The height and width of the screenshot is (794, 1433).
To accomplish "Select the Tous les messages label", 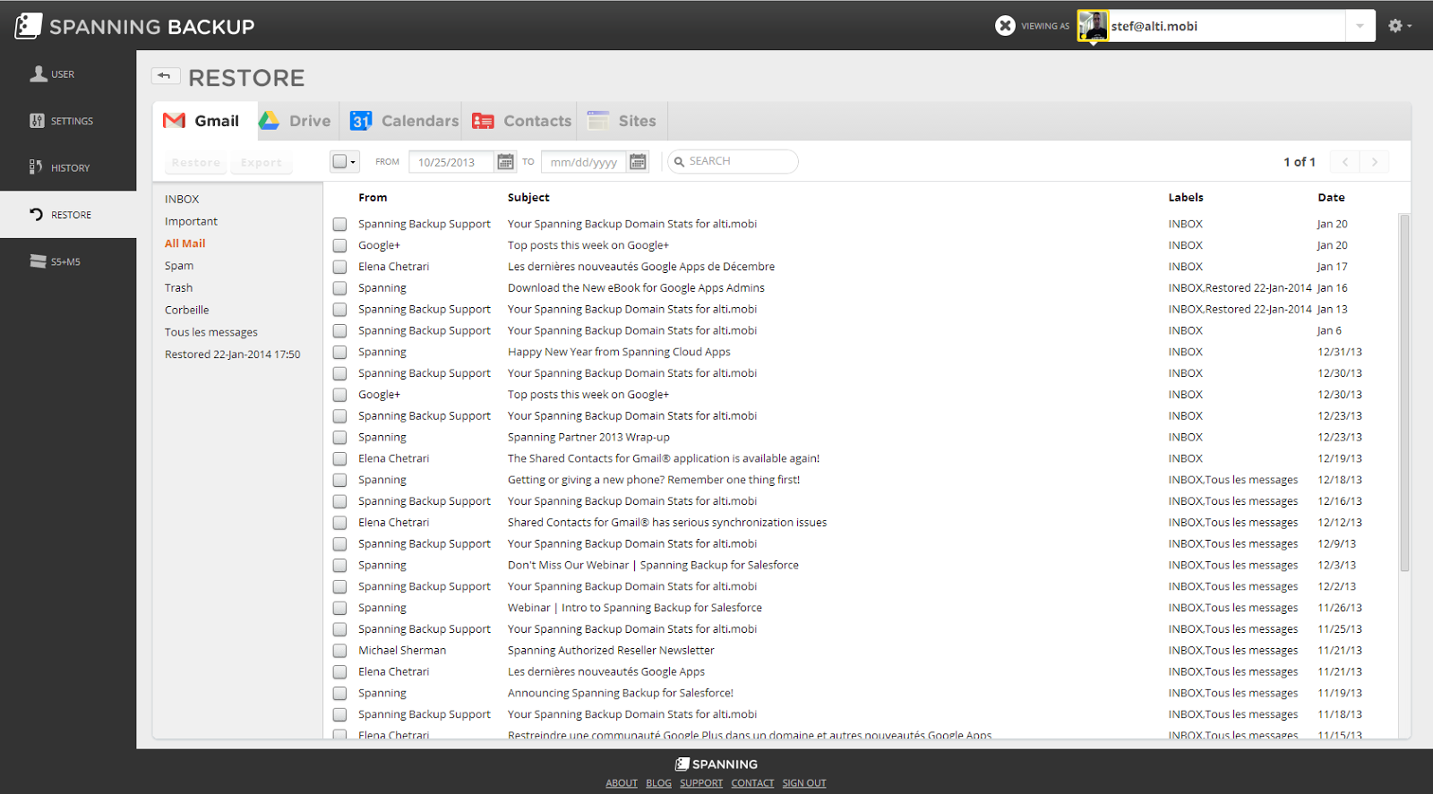I will (211, 332).
